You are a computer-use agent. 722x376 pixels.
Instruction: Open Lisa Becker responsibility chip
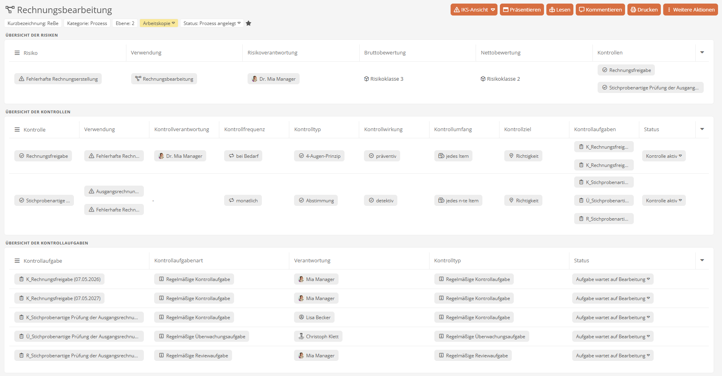pyautogui.click(x=314, y=317)
